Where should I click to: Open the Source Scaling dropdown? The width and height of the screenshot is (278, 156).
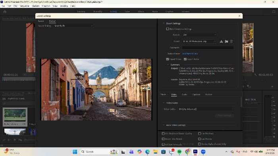coord(73,26)
